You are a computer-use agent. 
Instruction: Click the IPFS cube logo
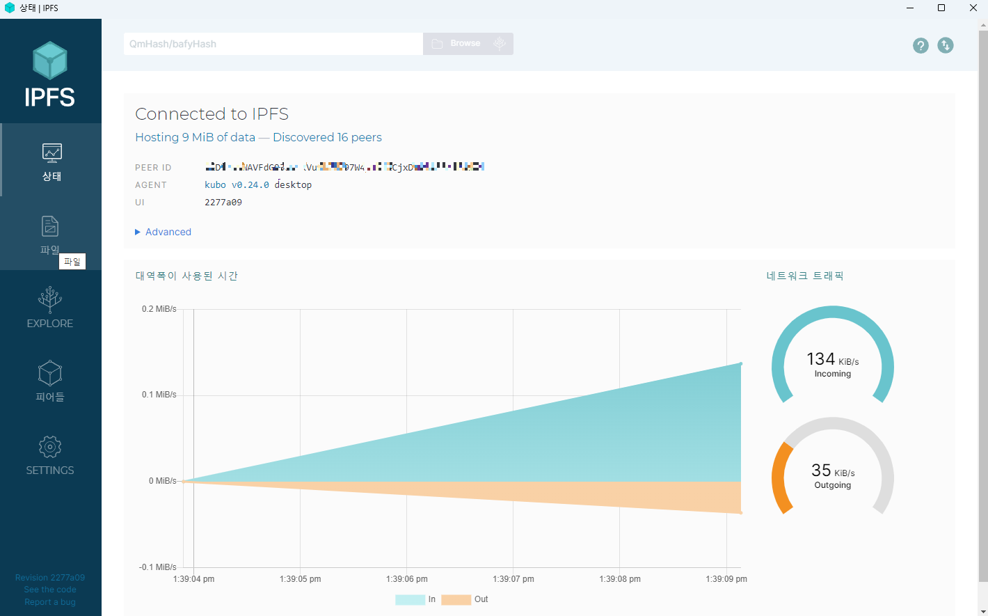50,61
